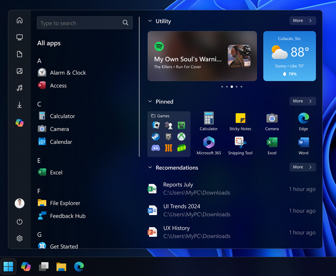Click the Windows Start button

(x=9, y=267)
